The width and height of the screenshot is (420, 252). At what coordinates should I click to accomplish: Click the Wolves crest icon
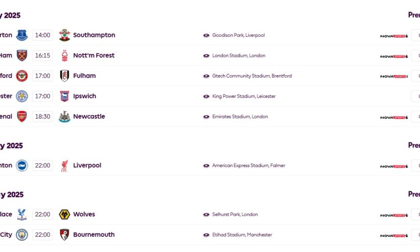(x=64, y=214)
